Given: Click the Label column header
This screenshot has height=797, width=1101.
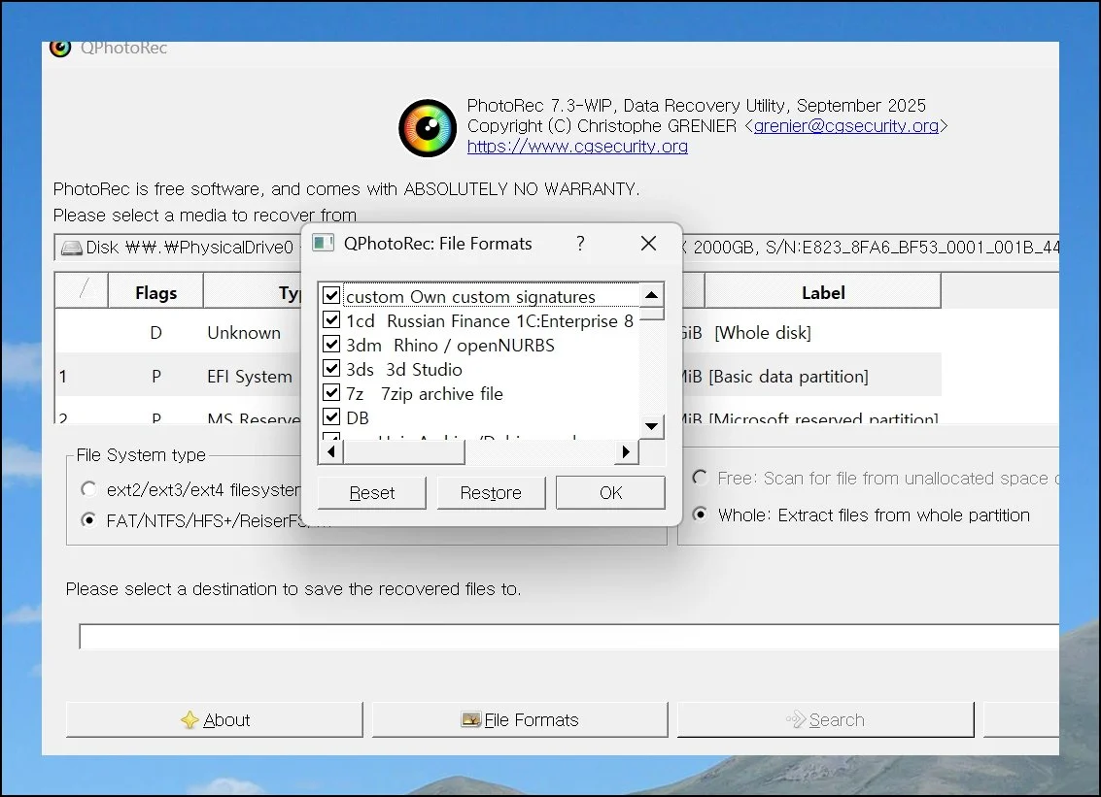Looking at the screenshot, I should (x=822, y=292).
